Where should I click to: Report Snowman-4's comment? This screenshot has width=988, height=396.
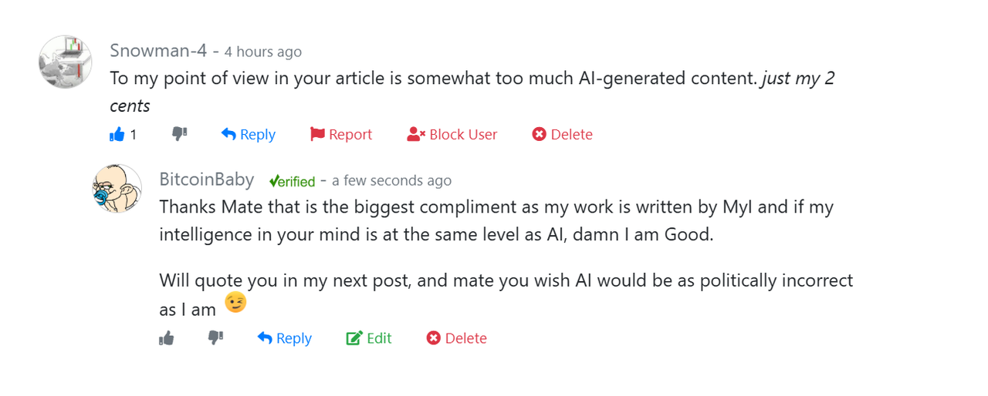click(x=341, y=134)
